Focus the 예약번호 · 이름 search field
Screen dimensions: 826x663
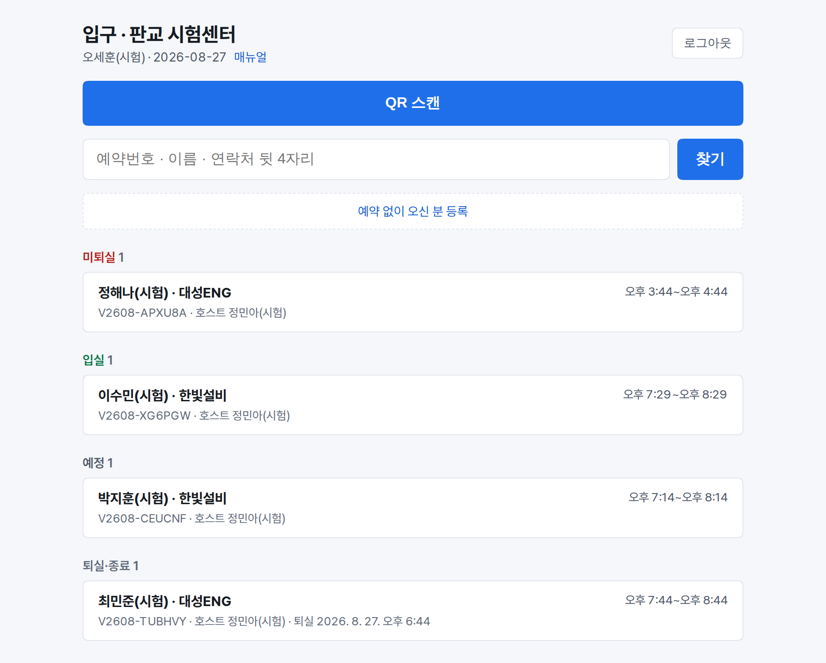376,159
